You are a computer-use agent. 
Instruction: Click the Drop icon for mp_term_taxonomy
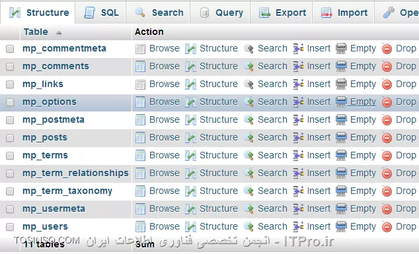point(387,191)
